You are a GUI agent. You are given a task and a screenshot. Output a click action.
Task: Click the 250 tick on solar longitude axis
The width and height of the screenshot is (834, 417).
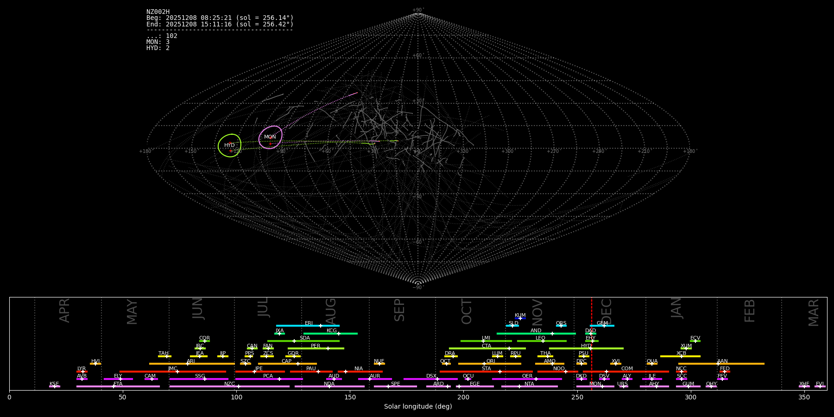[577, 398]
